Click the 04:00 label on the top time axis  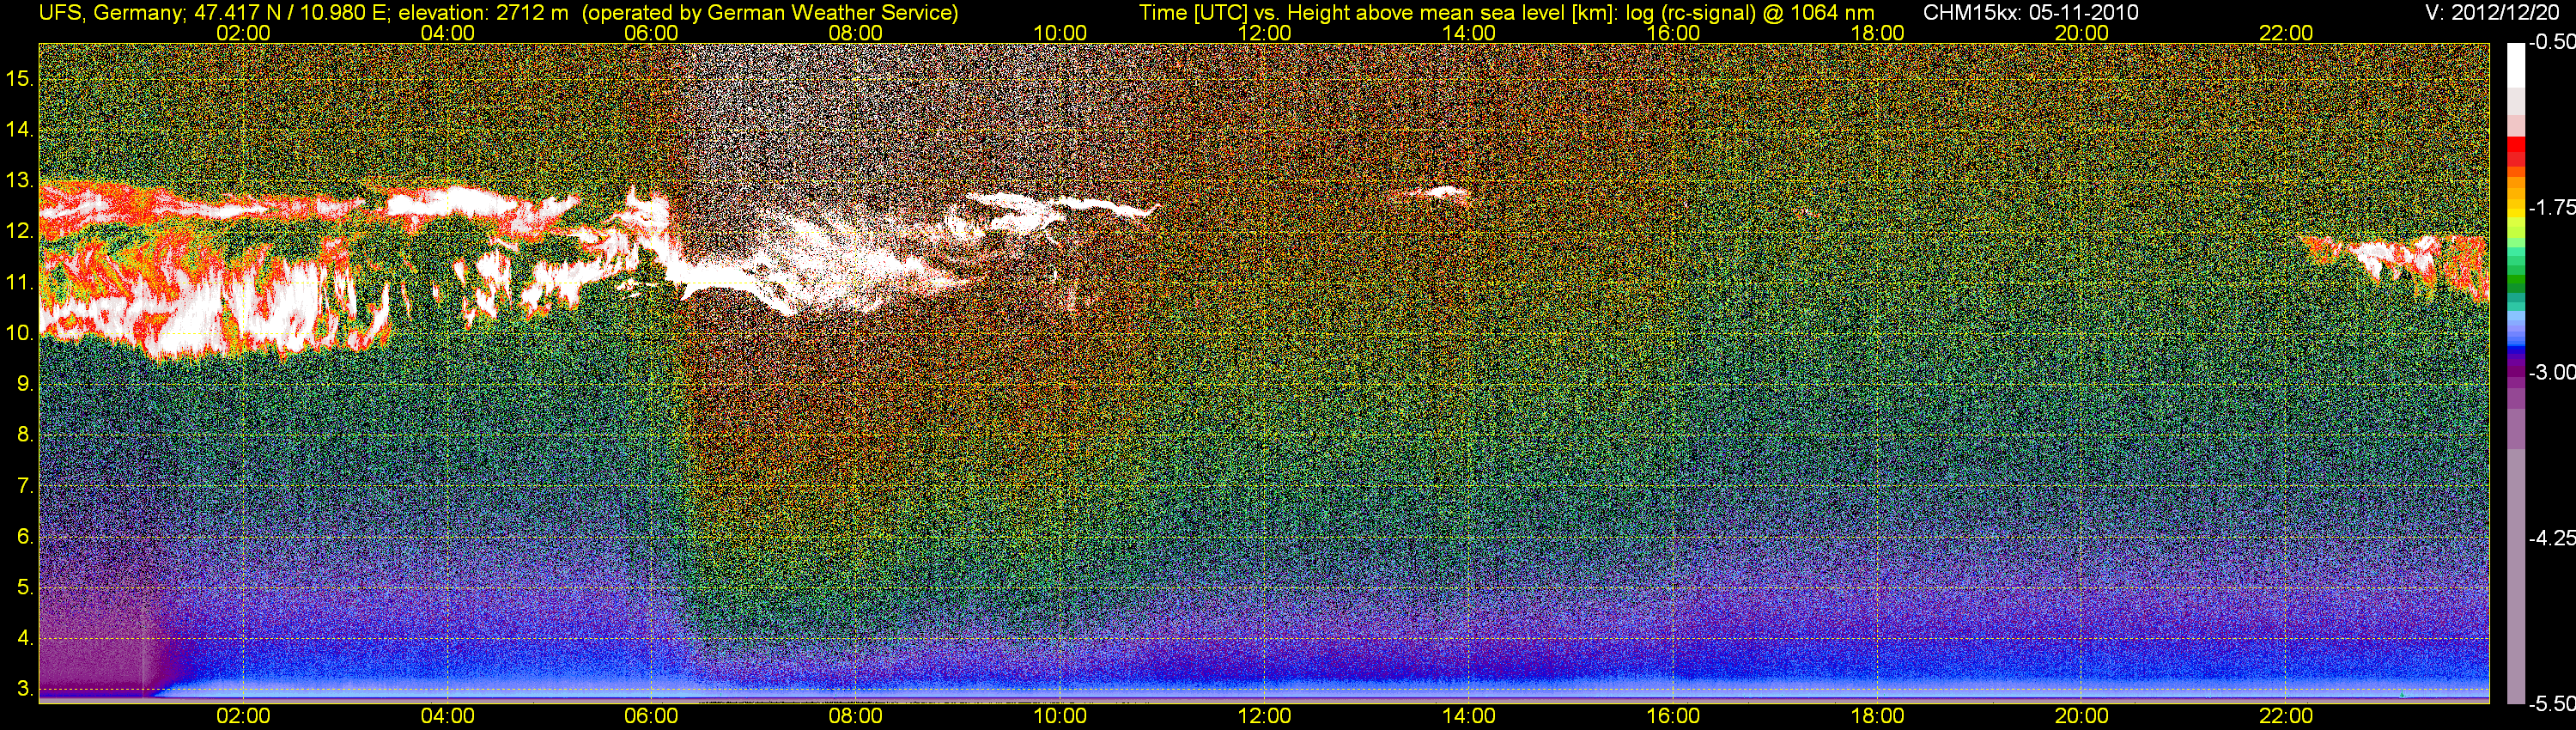(447, 33)
